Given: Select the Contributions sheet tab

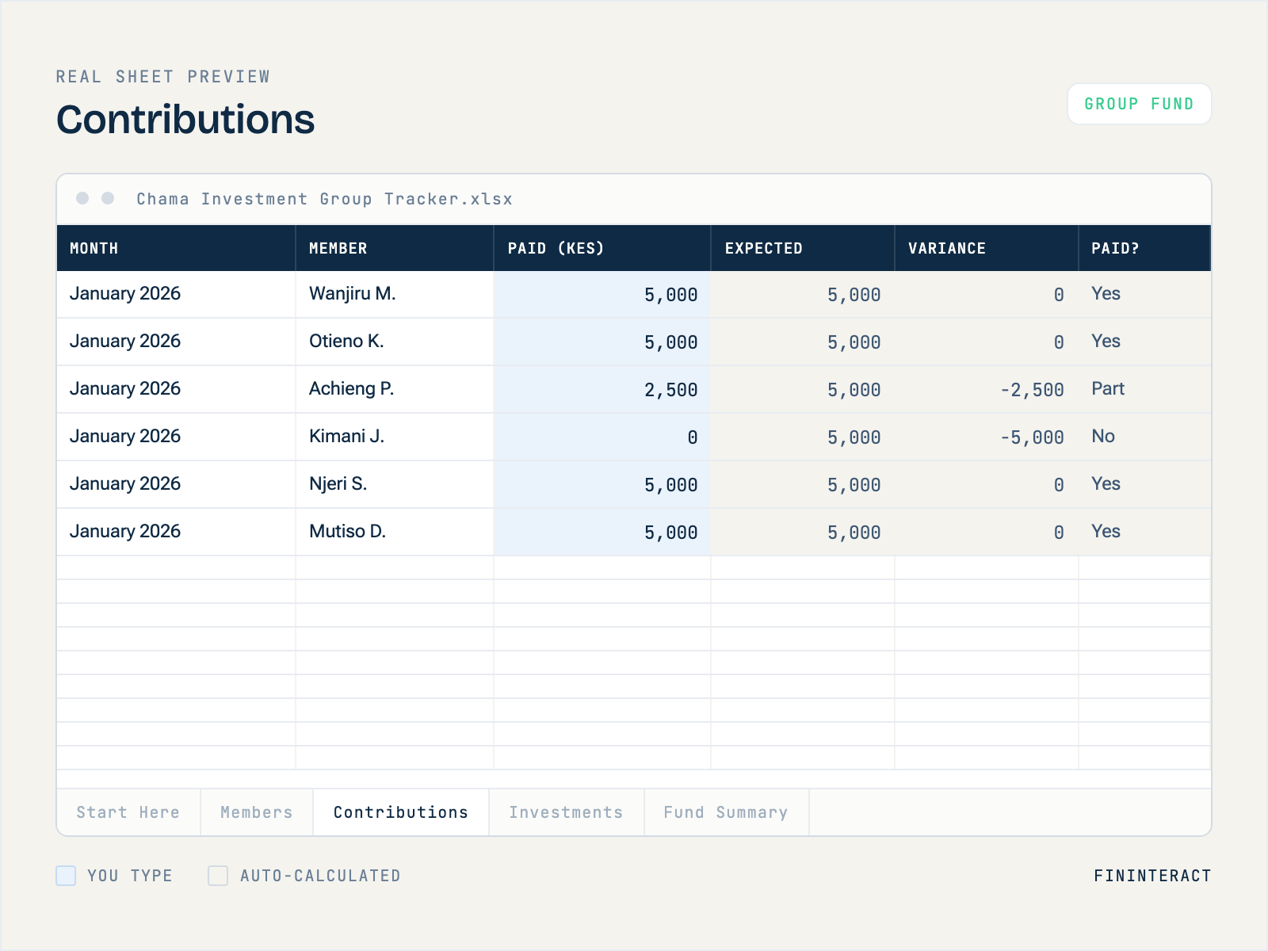Looking at the screenshot, I should tap(401, 812).
